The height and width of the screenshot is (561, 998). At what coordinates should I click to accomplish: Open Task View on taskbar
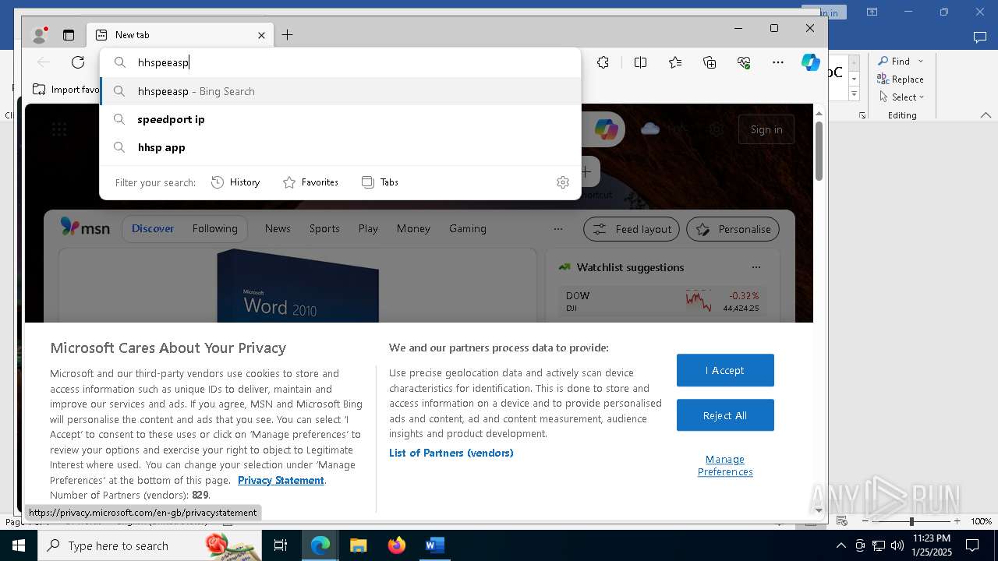tap(281, 545)
